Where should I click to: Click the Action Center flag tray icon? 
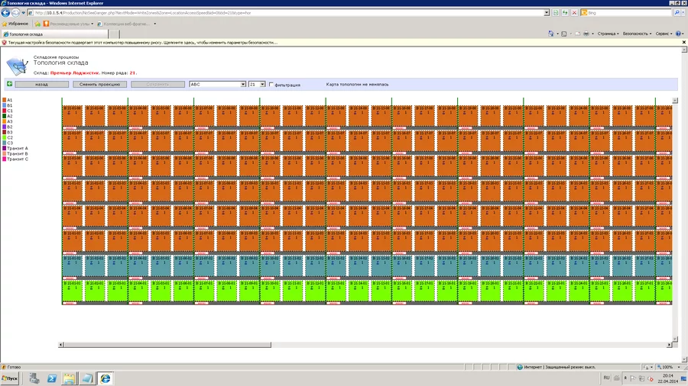pyautogui.click(x=633, y=378)
